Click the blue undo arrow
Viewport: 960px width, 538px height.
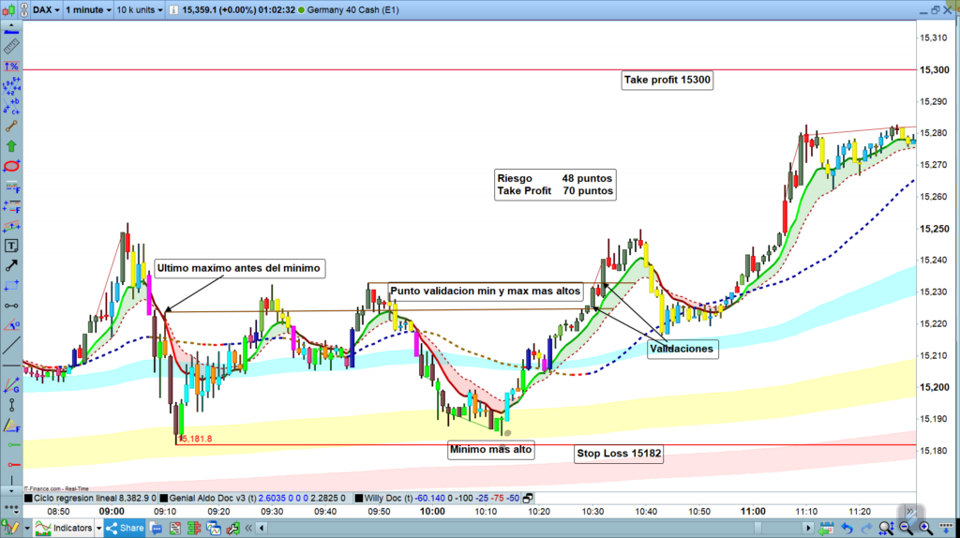coord(847,529)
